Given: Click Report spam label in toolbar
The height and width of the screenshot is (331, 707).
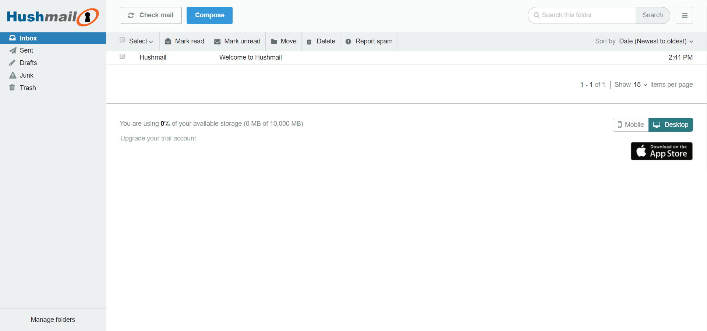Looking at the screenshot, I should pos(374,41).
